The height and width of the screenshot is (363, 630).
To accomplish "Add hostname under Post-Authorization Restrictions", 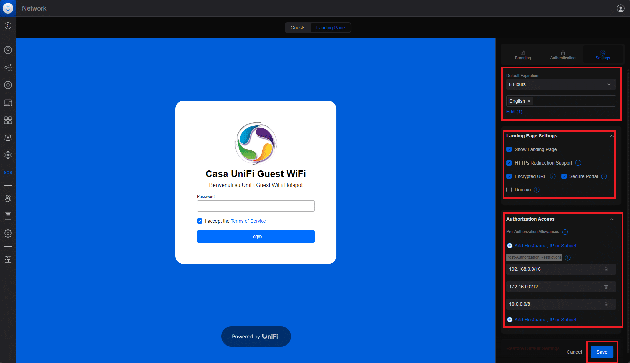I will click(542, 320).
